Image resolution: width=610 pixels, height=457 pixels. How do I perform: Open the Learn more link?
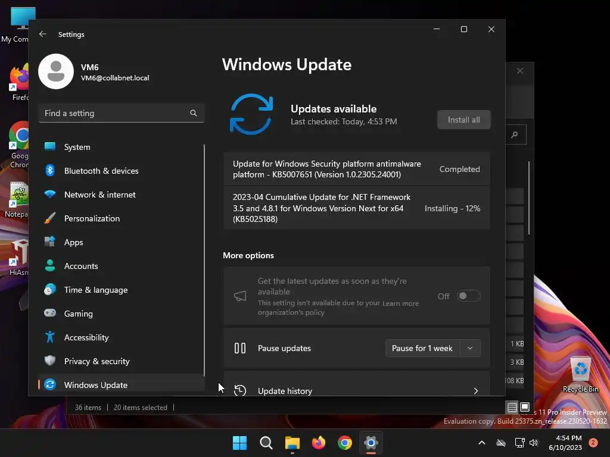tap(400, 303)
